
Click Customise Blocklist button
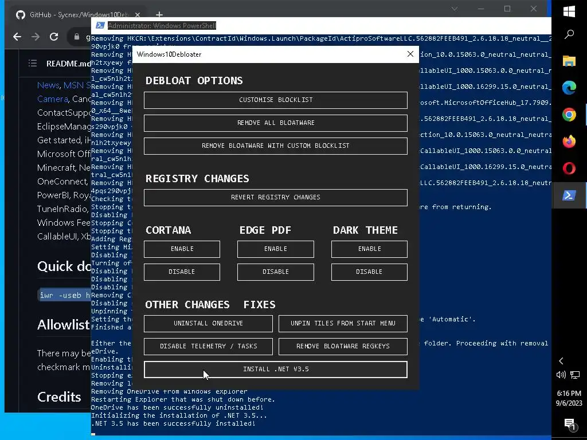[x=276, y=100]
